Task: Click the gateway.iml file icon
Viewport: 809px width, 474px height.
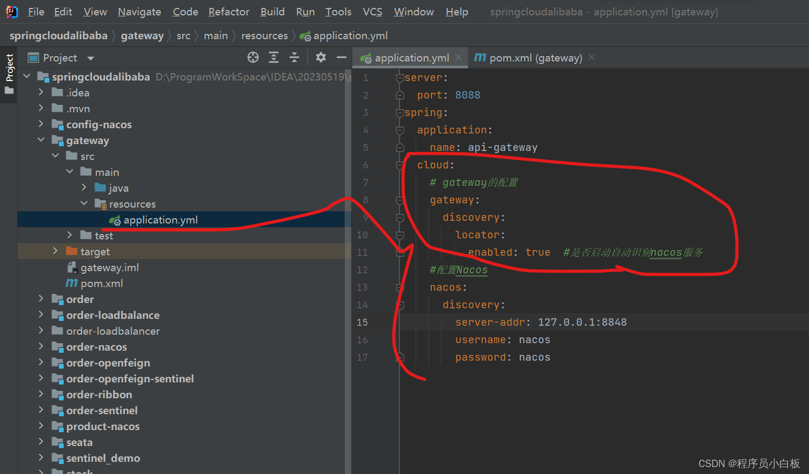Action: (x=72, y=267)
